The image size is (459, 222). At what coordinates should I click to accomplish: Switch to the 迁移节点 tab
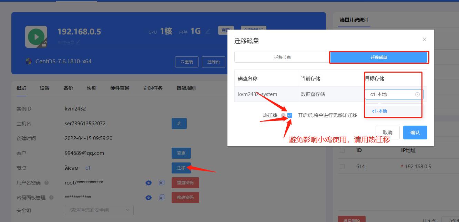282,57
